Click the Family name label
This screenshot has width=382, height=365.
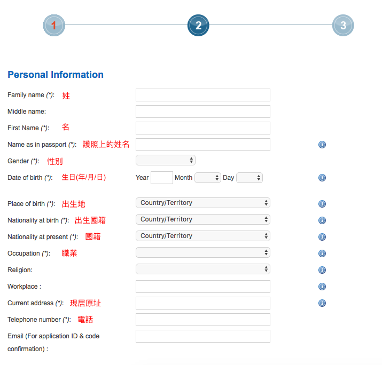pyautogui.click(x=31, y=95)
